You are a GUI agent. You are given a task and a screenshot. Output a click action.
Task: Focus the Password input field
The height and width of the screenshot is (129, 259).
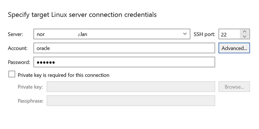pos(124,62)
